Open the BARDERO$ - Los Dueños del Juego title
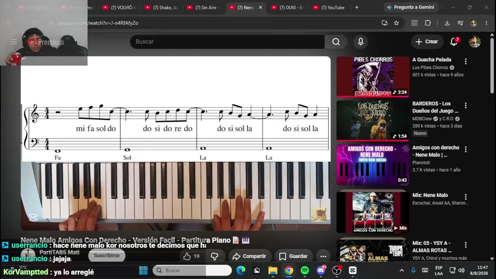Screen dimensions: 496x279 [x=435, y=107]
